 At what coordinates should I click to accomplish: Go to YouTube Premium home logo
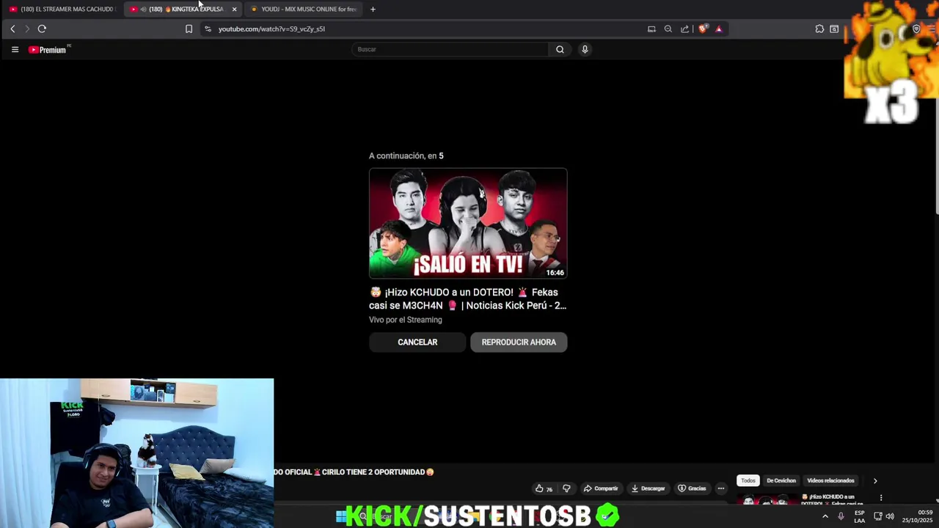(x=49, y=49)
